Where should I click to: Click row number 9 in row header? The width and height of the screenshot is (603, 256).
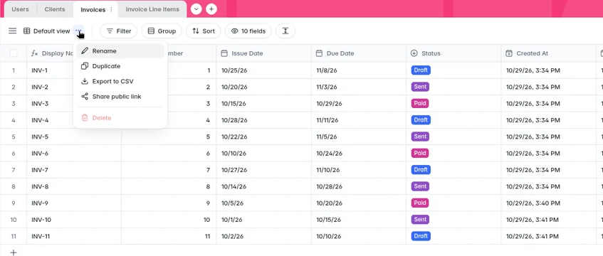click(x=14, y=203)
